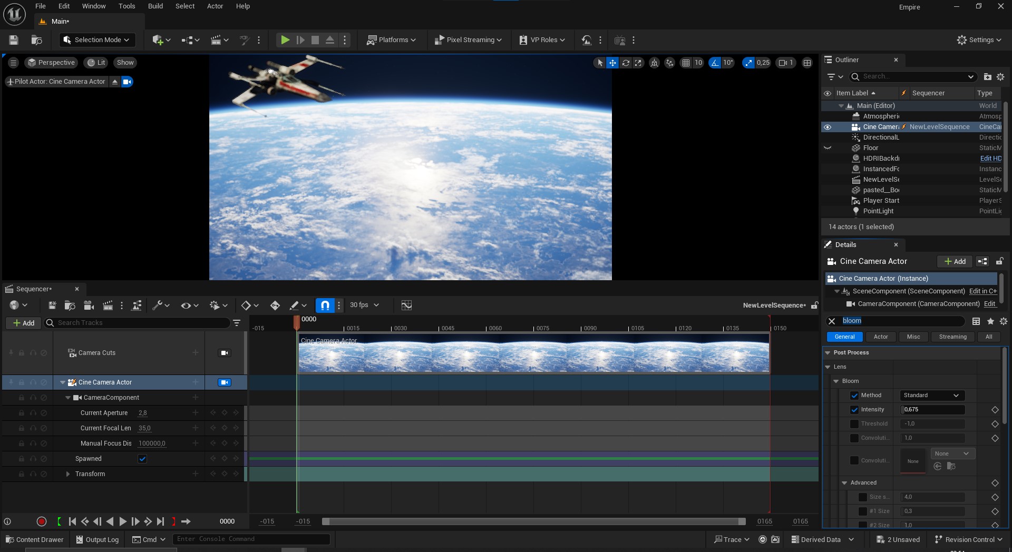Image resolution: width=1012 pixels, height=552 pixels.
Task: Open the Tools menu
Action: (126, 6)
